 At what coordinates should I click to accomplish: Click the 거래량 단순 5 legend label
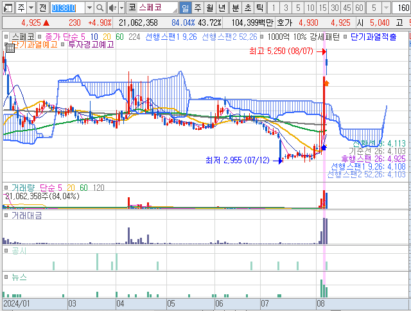37,188
